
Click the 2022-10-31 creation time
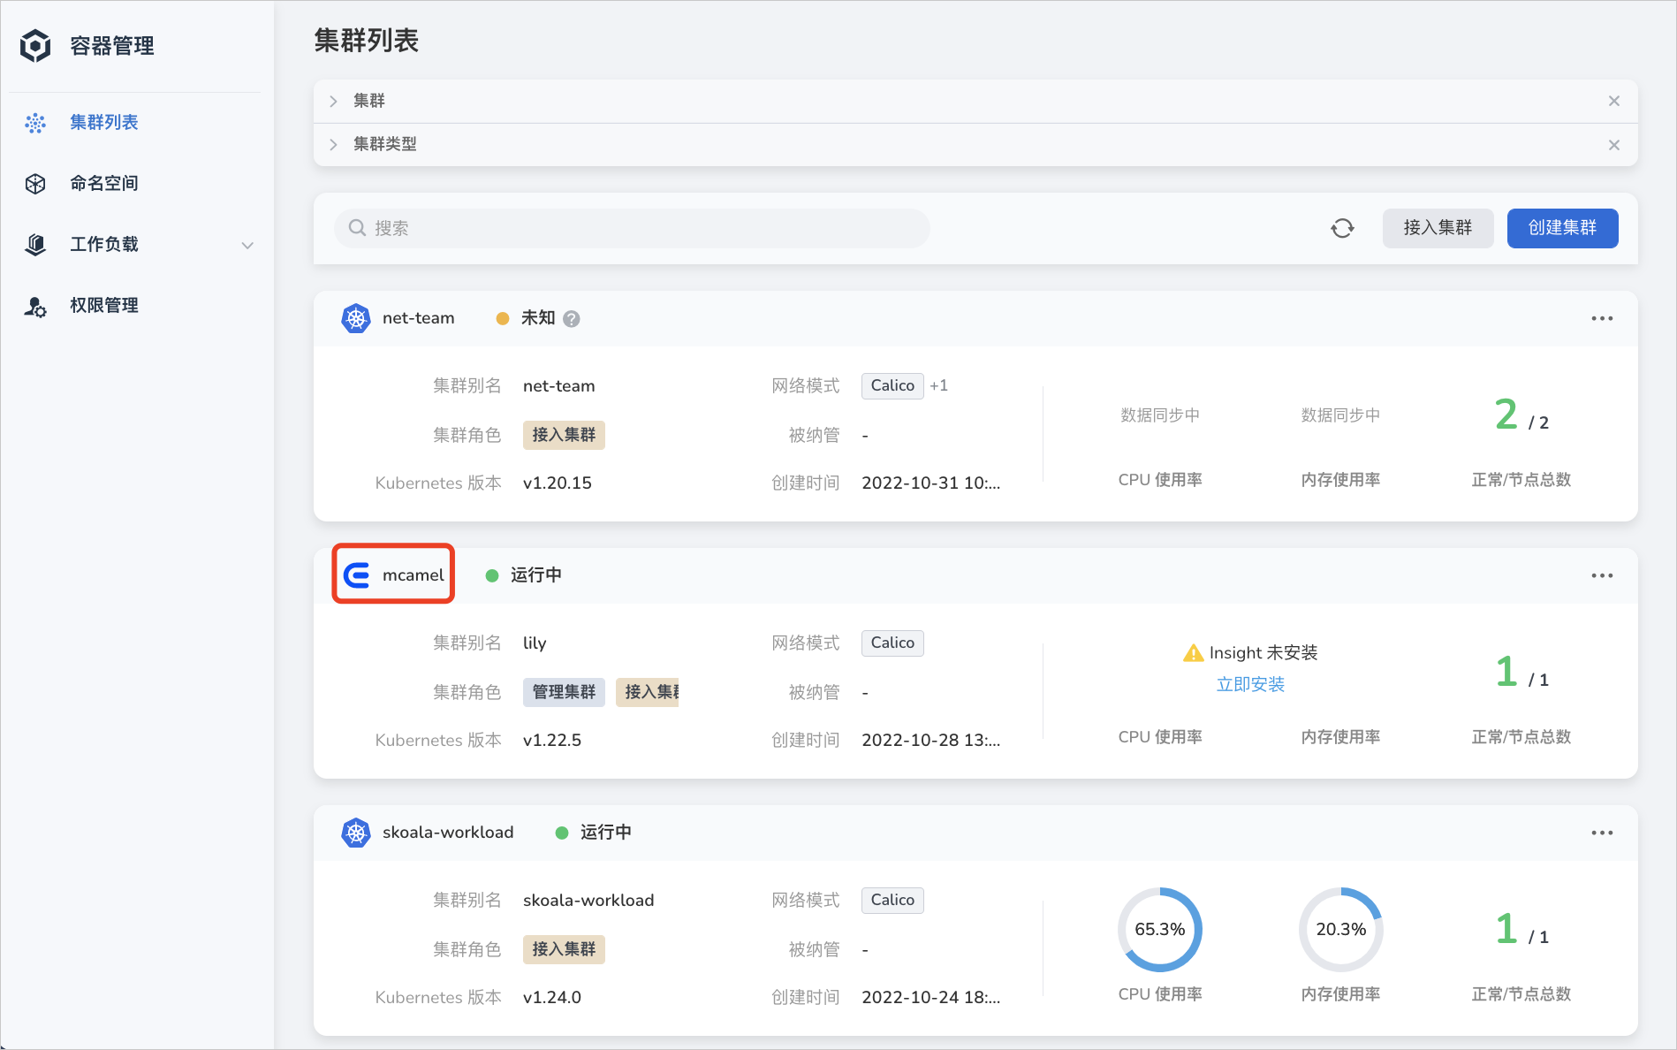[930, 483]
